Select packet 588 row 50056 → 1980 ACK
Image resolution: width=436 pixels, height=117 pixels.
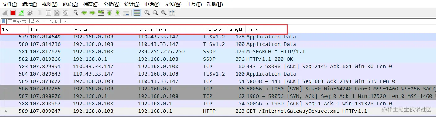click(218, 104)
